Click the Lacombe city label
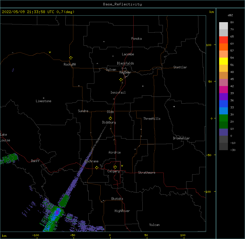Viewport: 245px width, 239px height. 128,54
